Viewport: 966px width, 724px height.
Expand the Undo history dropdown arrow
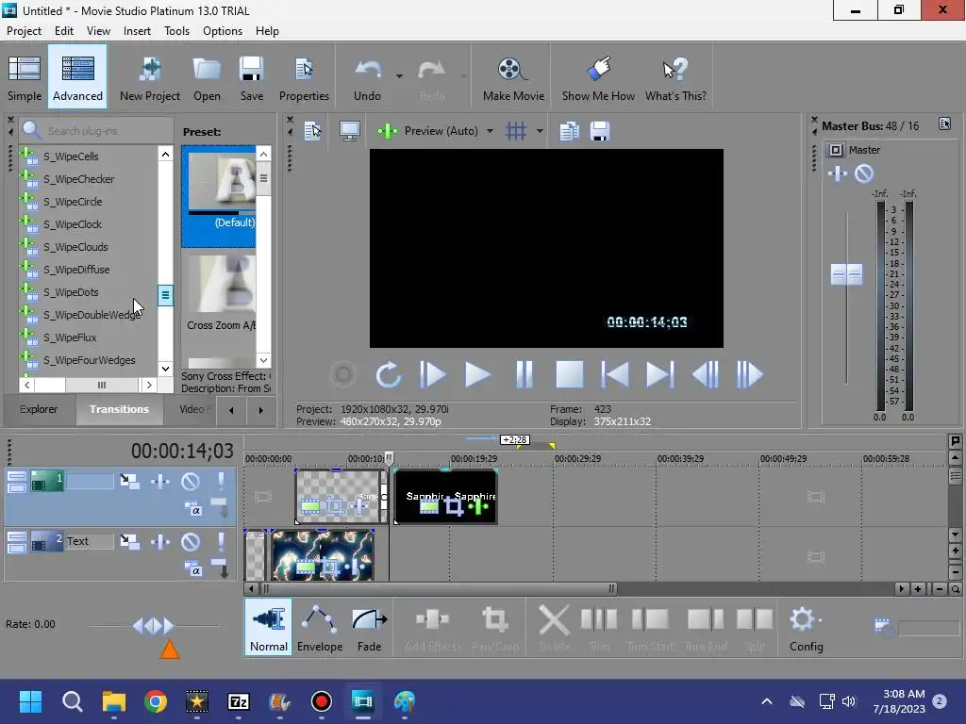(x=399, y=76)
